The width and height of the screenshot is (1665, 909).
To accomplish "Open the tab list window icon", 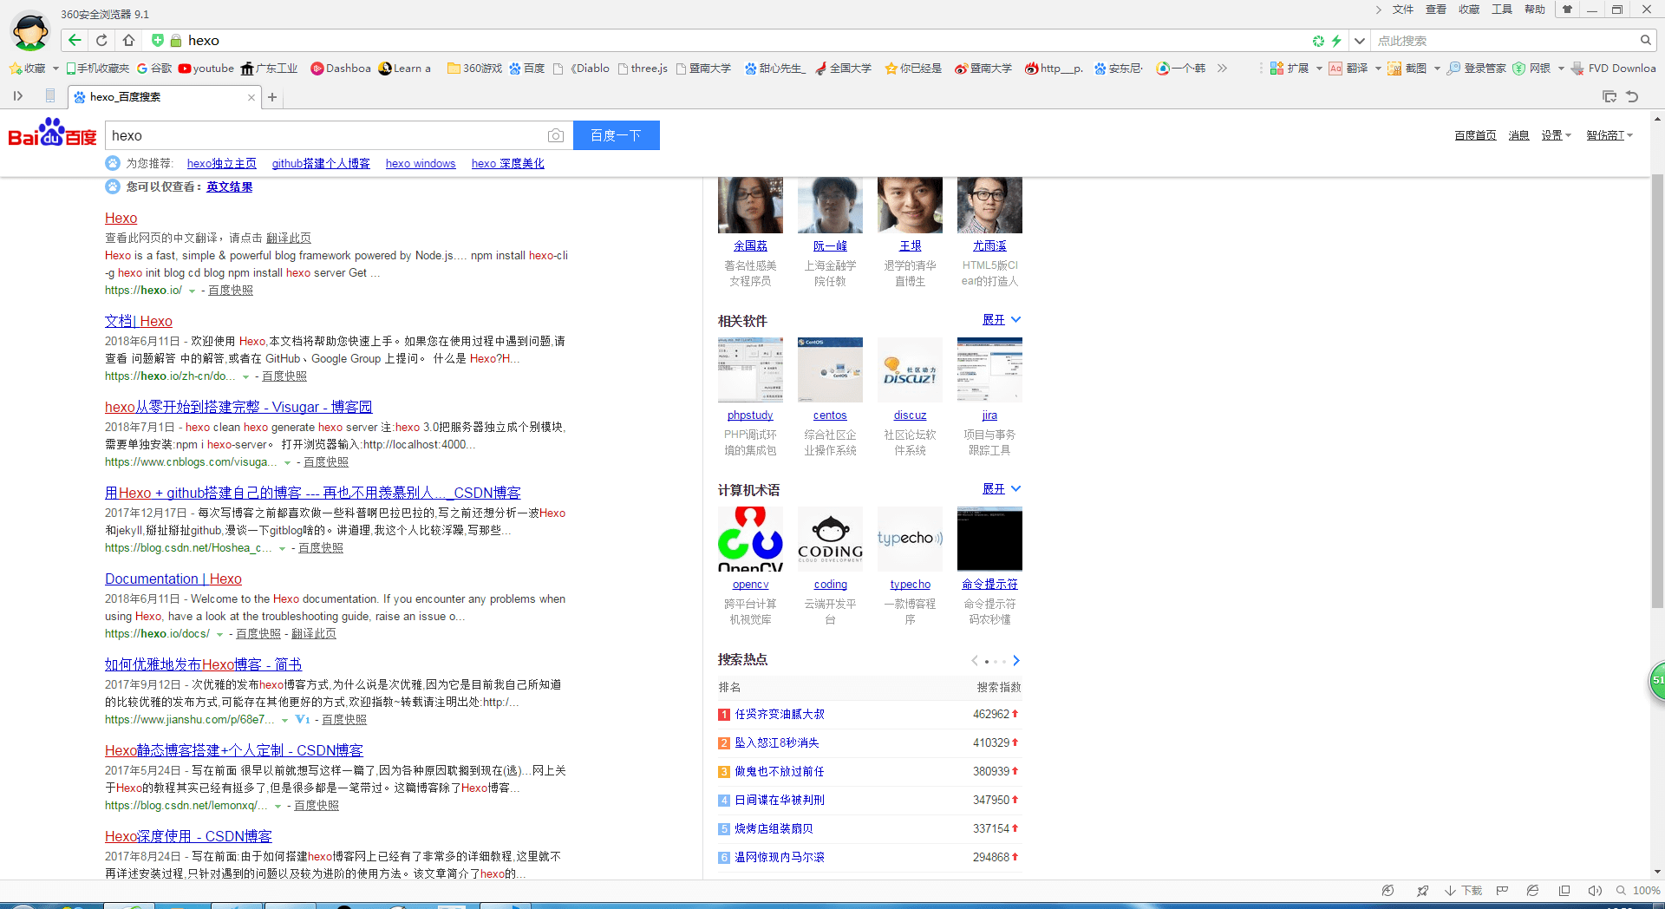I will click(1609, 96).
